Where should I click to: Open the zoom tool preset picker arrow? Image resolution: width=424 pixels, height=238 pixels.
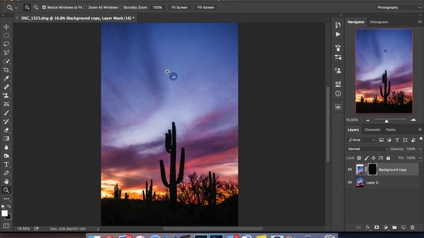[x=16, y=8]
